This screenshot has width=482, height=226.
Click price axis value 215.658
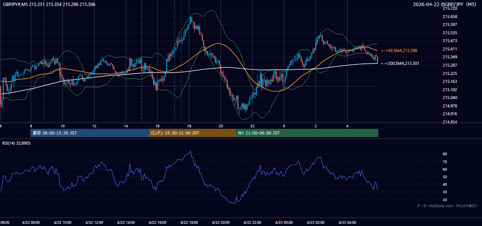click(450, 17)
